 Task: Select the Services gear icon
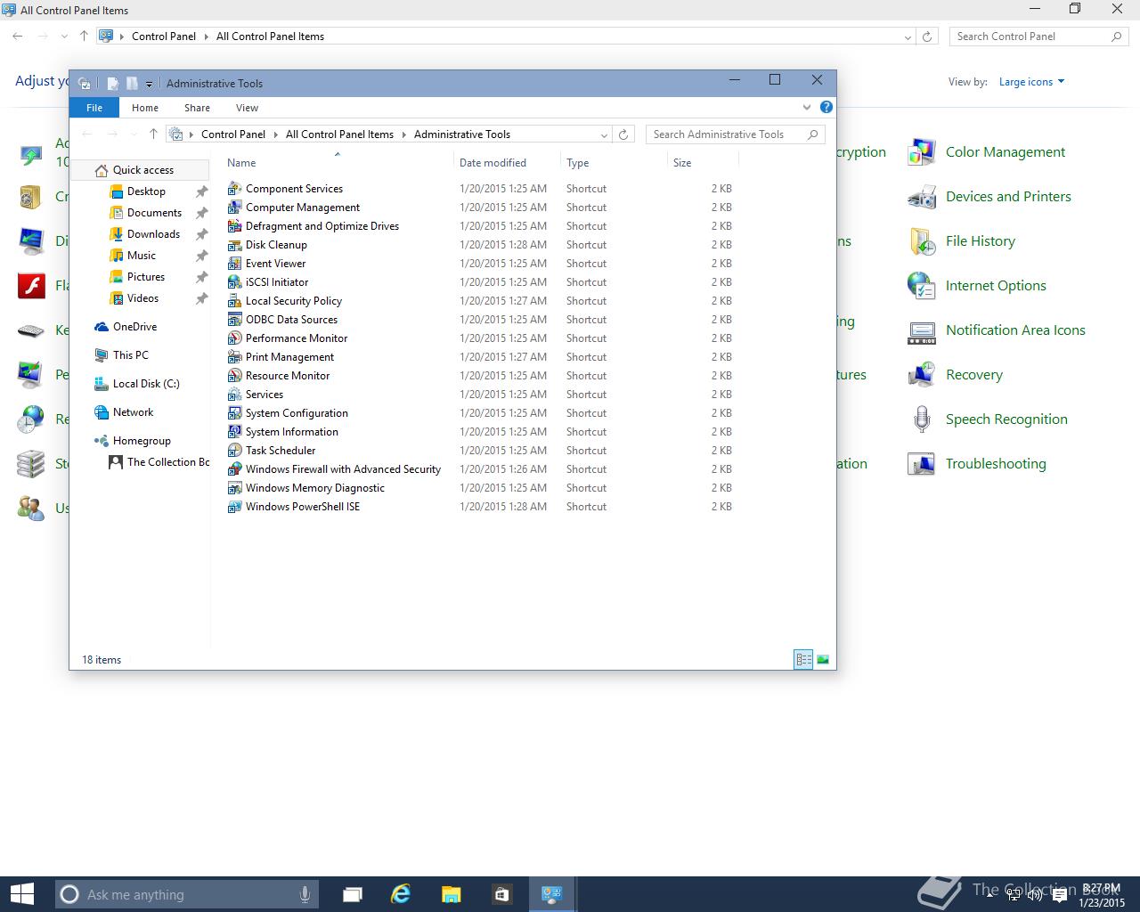235,395
